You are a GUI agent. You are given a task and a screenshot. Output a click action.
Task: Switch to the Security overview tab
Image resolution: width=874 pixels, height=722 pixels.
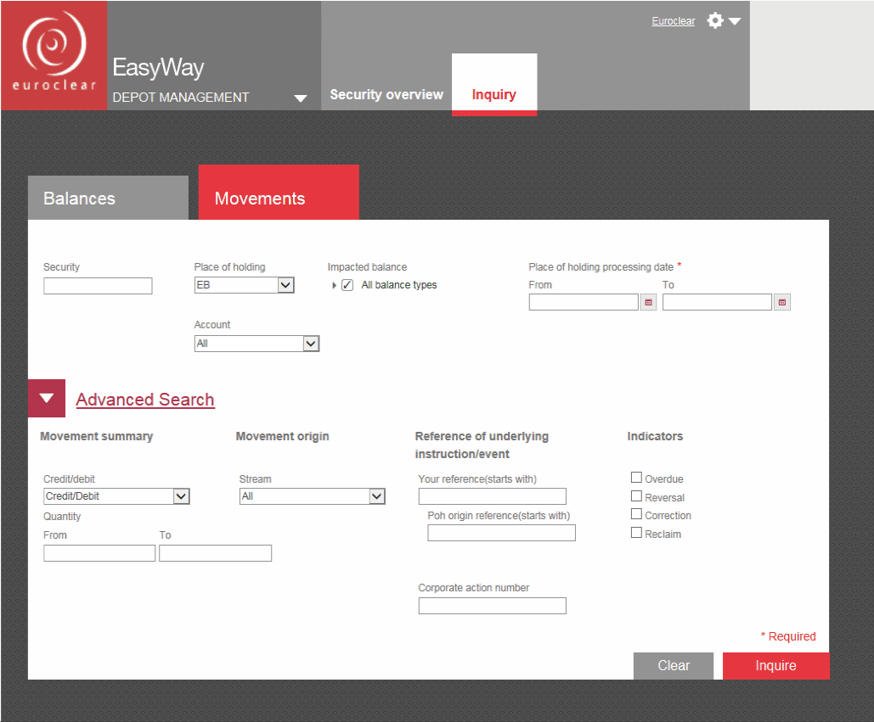pyautogui.click(x=386, y=95)
